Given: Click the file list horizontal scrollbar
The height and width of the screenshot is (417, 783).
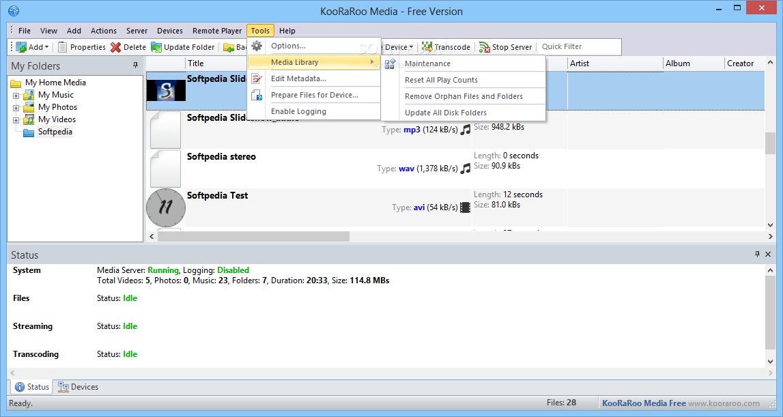Looking at the screenshot, I should pyautogui.click(x=253, y=236).
